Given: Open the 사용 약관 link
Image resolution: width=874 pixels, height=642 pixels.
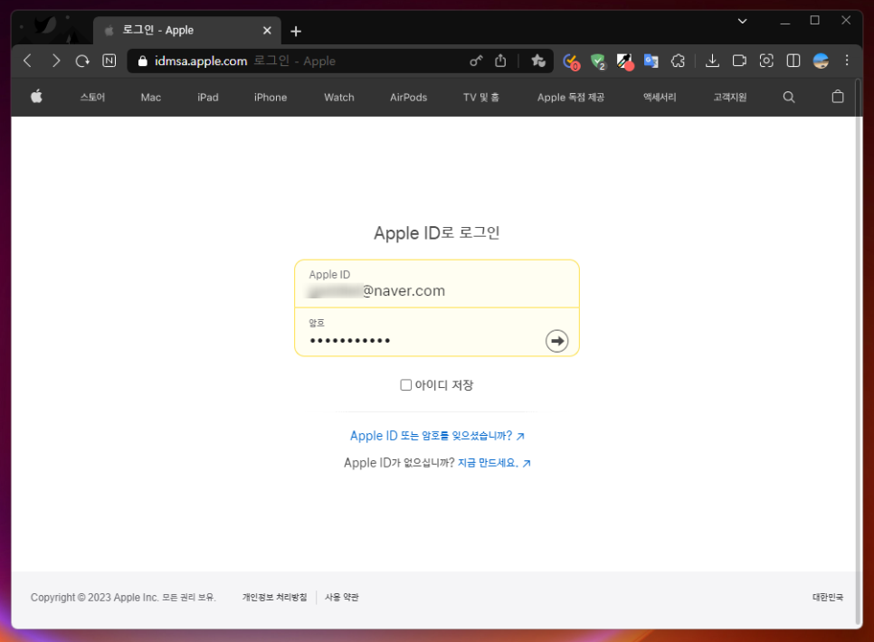Looking at the screenshot, I should point(342,598).
